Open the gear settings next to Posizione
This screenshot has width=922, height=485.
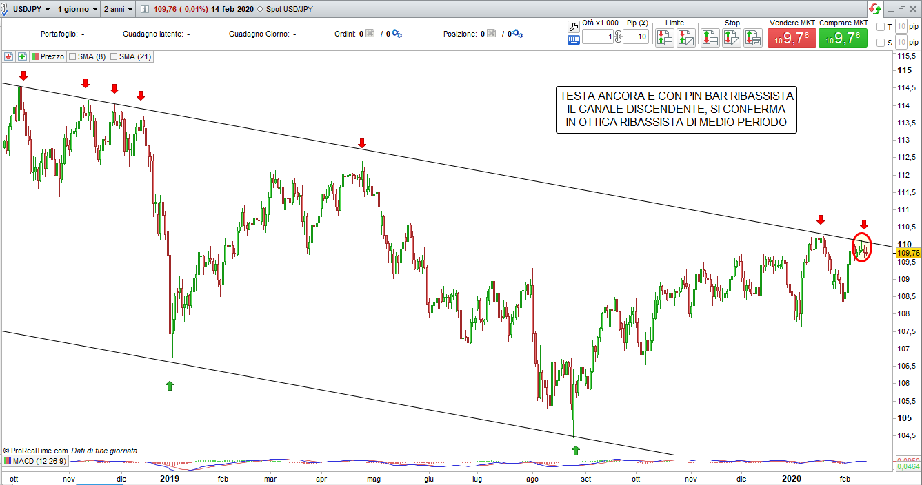click(x=518, y=33)
